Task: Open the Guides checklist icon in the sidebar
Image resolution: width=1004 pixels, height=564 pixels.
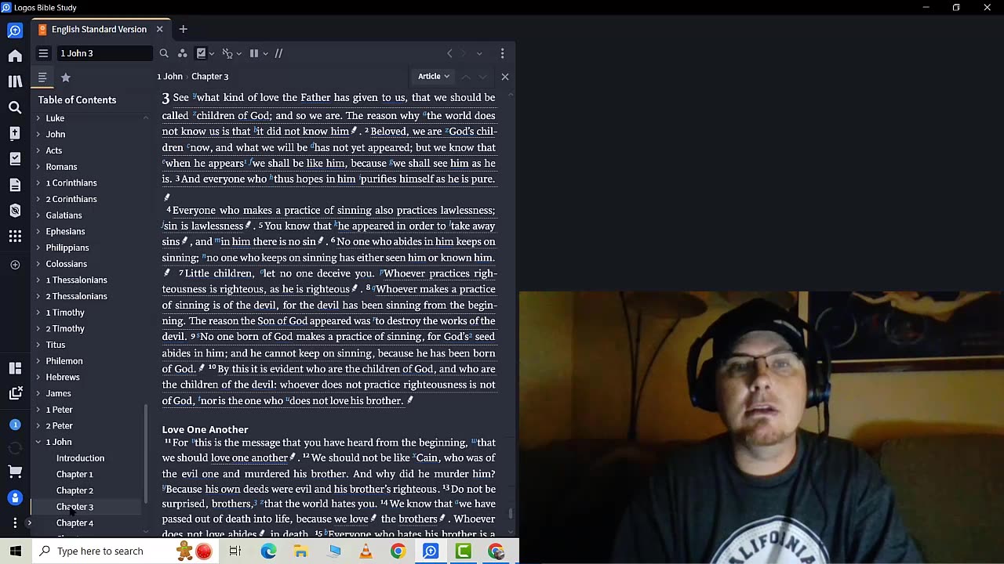Action: 15,159
